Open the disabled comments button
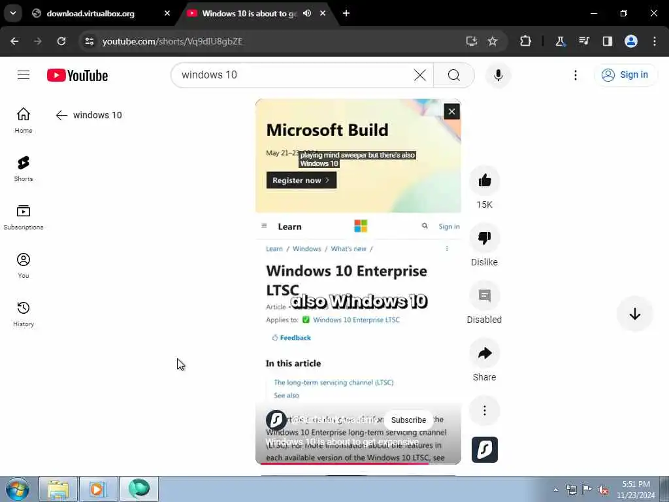The height and width of the screenshot is (502, 669). click(485, 295)
